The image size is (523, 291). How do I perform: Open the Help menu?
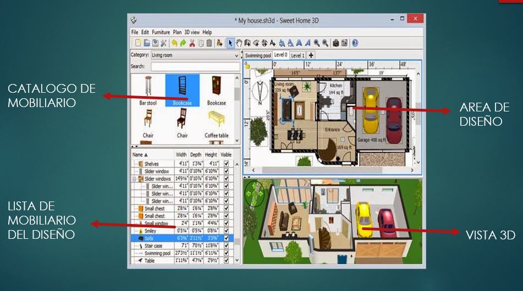click(207, 32)
